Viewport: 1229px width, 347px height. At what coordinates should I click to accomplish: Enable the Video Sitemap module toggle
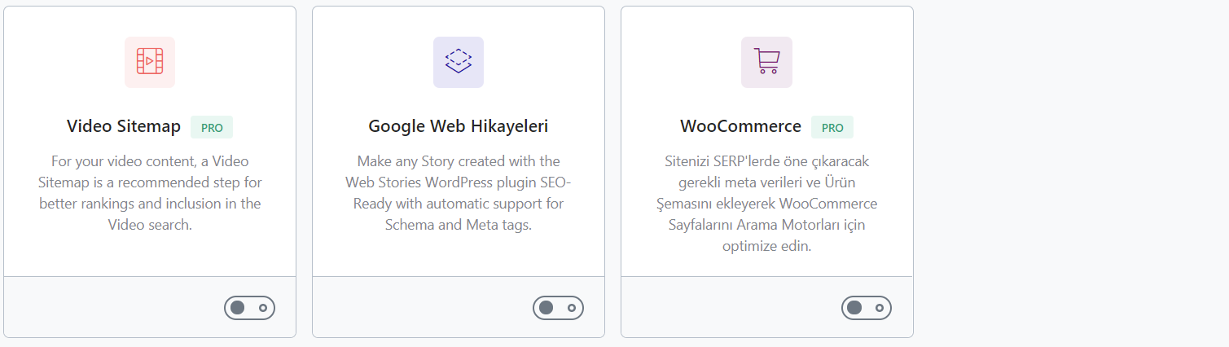click(250, 308)
